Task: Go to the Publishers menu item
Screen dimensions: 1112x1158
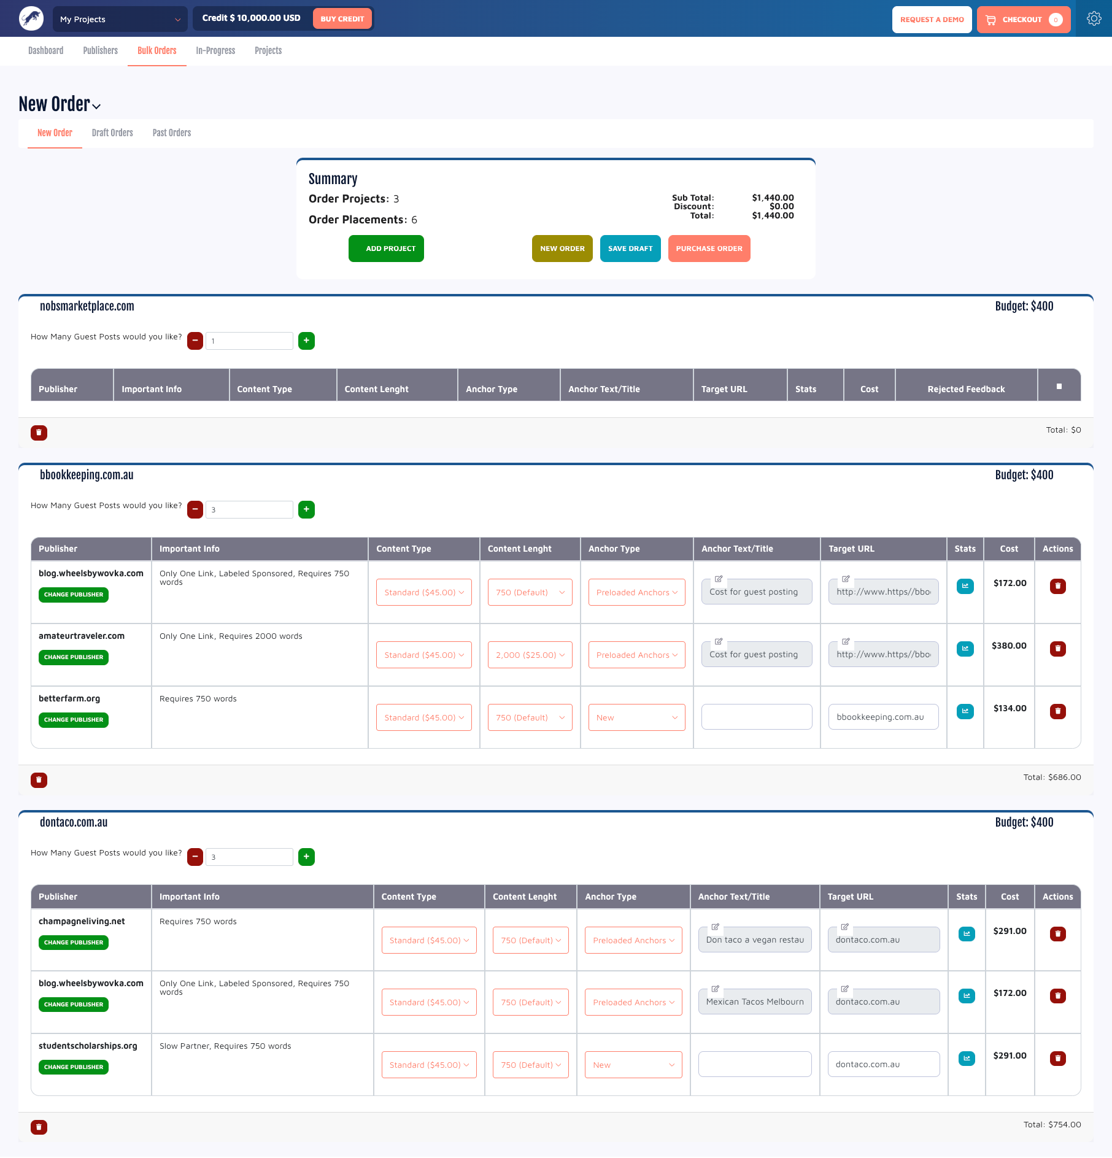Action: 100,51
